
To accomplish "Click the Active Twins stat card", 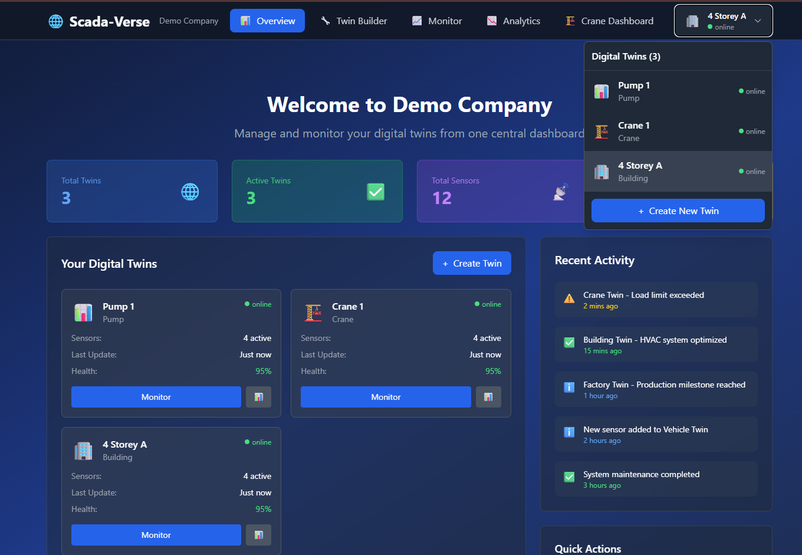I will pos(317,191).
